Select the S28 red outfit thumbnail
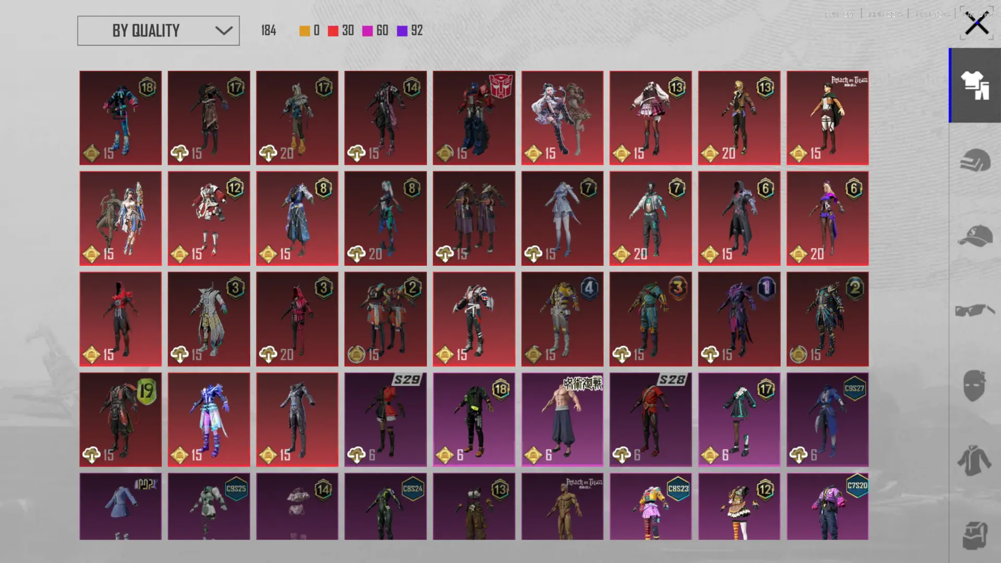This screenshot has height=563, width=1001. [650, 420]
